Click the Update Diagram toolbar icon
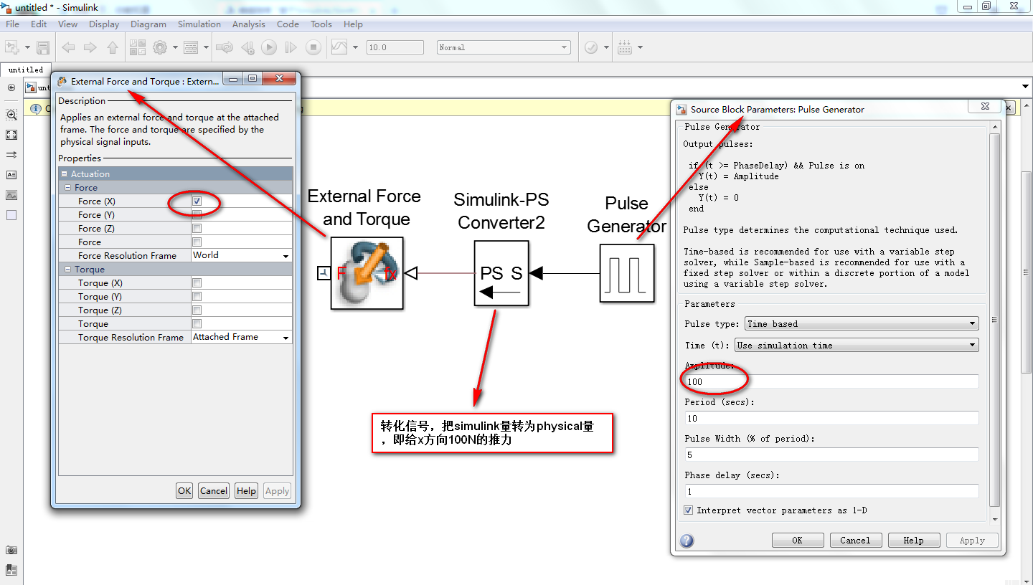 click(x=225, y=47)
